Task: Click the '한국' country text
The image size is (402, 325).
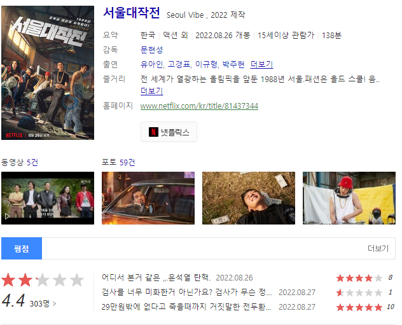Action: pyautogui.click(x=148, y=35)
